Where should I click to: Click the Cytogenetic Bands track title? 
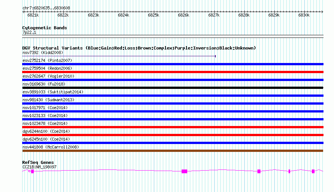(45, 28)
